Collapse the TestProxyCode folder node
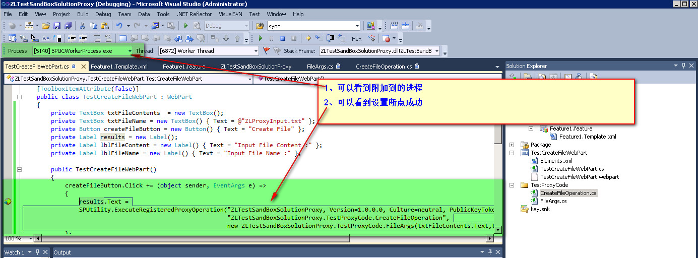Screen dimensions: 698x258 512,185
